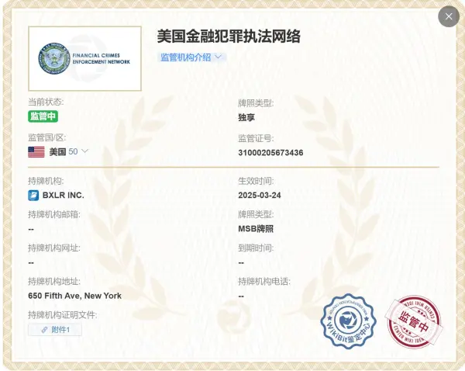Screen dimensions: 465x371
Task: Close the license detail popup
Action: [449, 16]
